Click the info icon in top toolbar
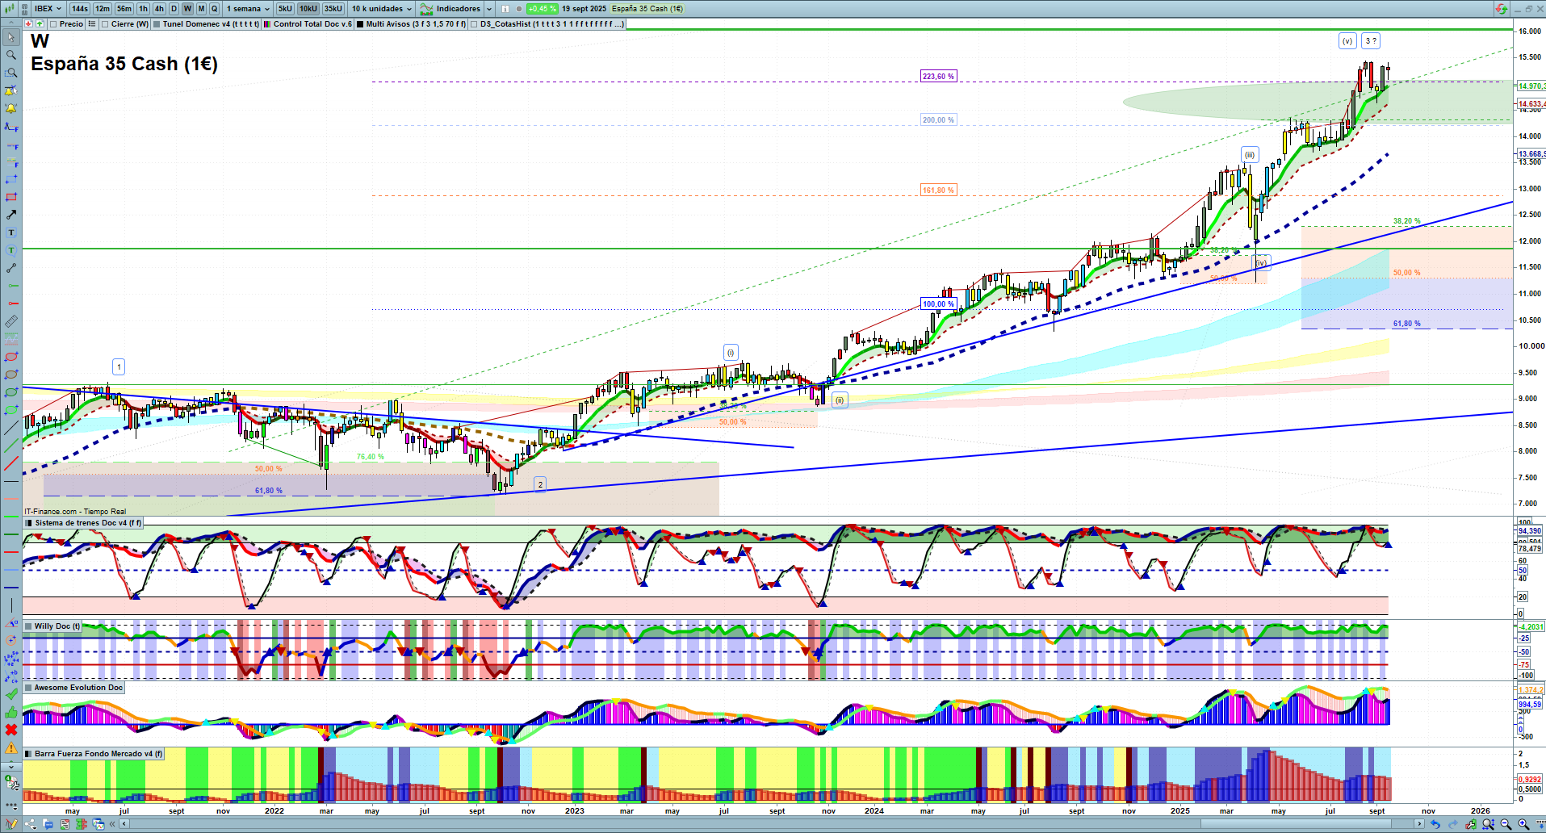 tap(505, 9)
